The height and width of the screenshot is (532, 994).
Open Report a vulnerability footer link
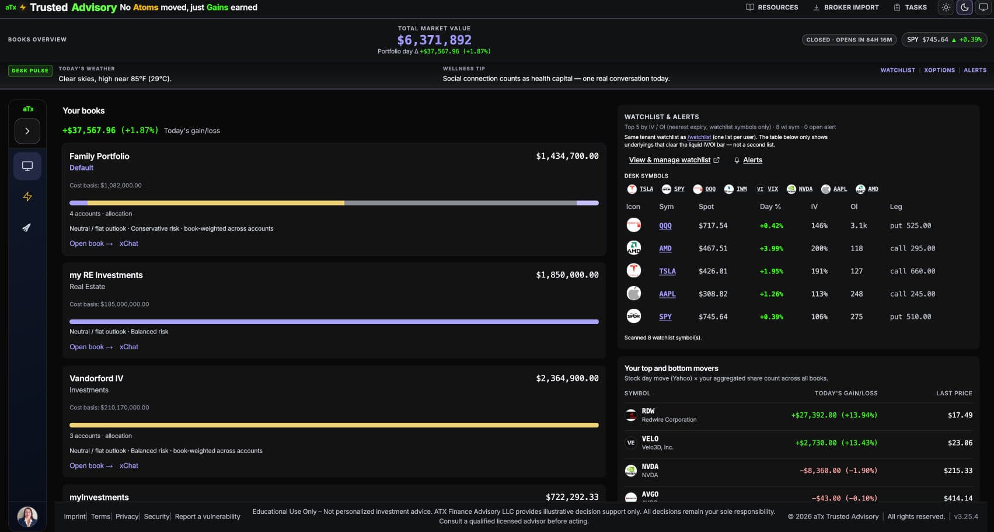(207, 517)
